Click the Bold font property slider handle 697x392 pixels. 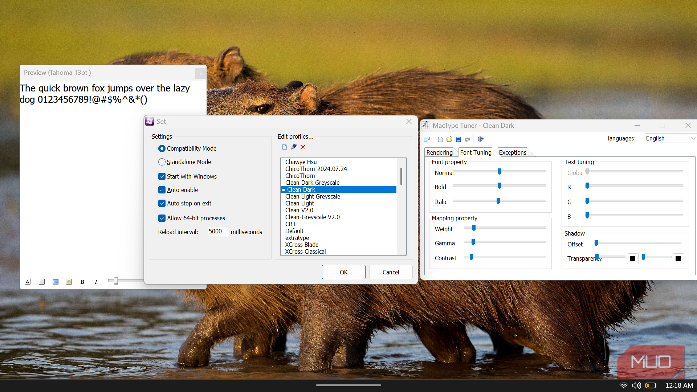[x=500, y=186]
